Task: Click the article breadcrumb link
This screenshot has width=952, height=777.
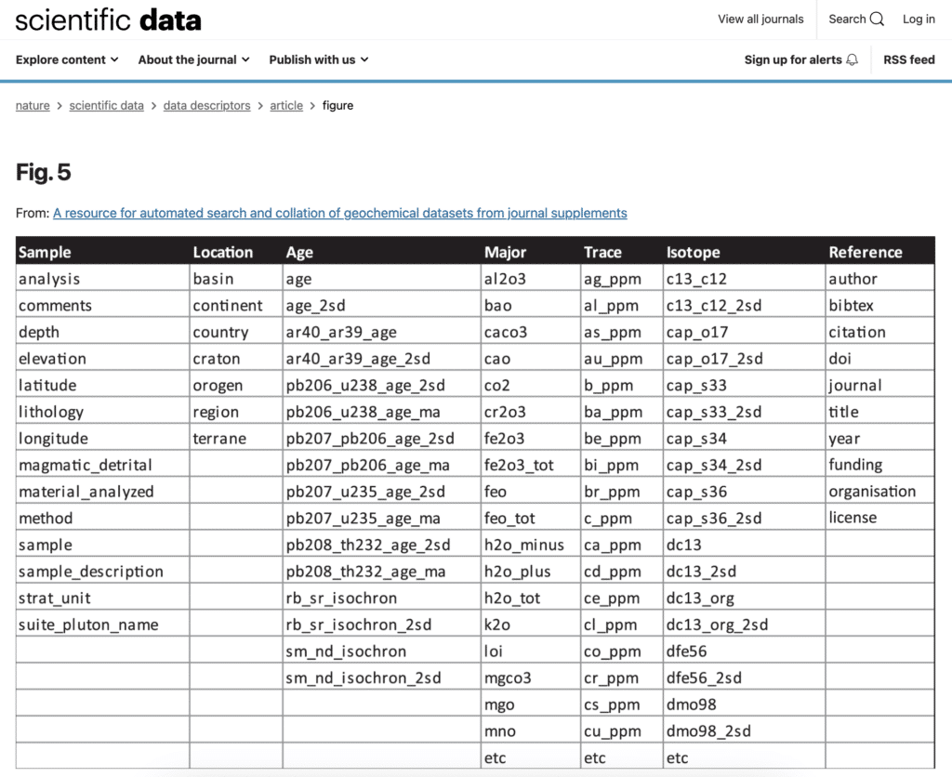Action: [x=286, y=105]
